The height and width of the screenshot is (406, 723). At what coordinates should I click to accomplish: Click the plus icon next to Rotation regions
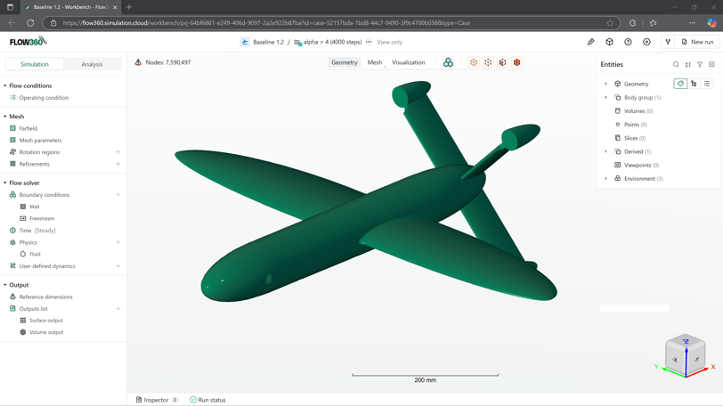(118, 152)
